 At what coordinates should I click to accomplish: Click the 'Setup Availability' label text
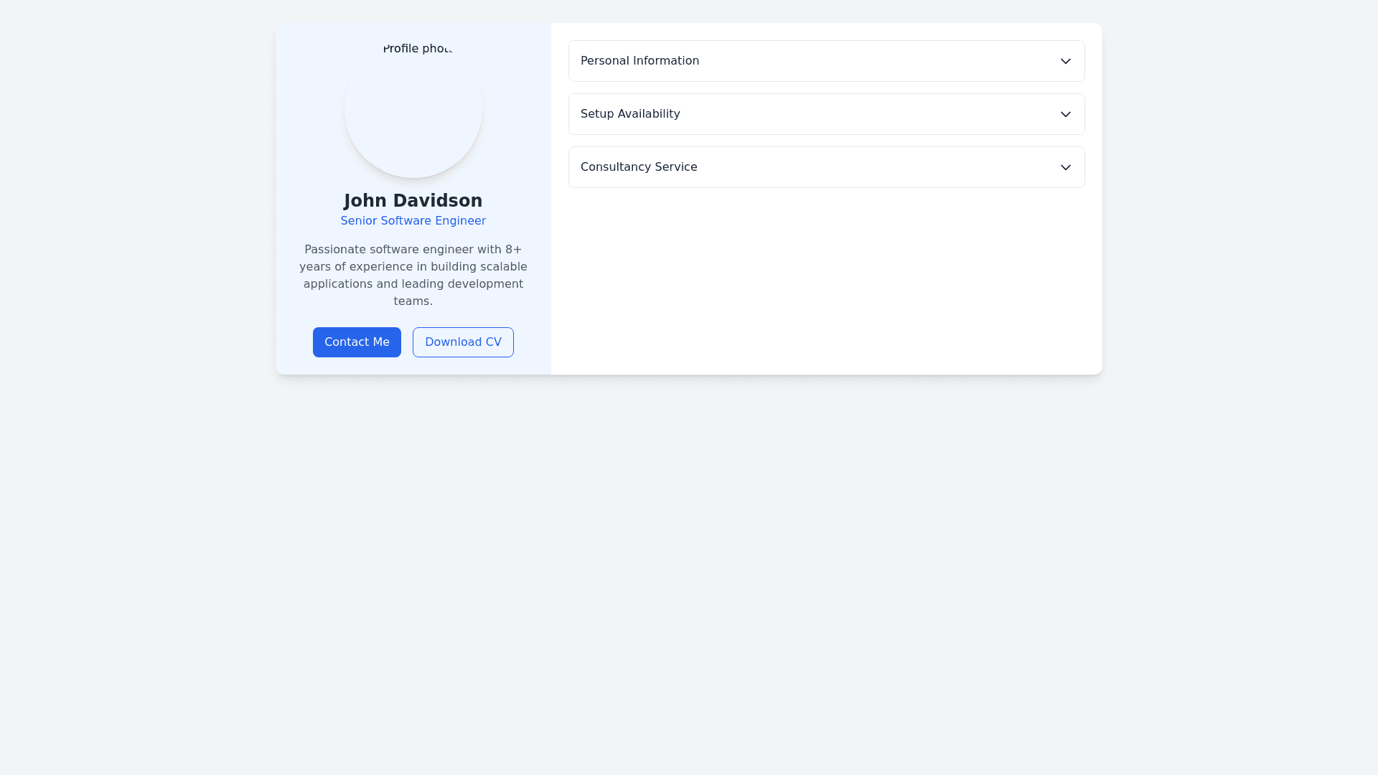coord(630,114)
